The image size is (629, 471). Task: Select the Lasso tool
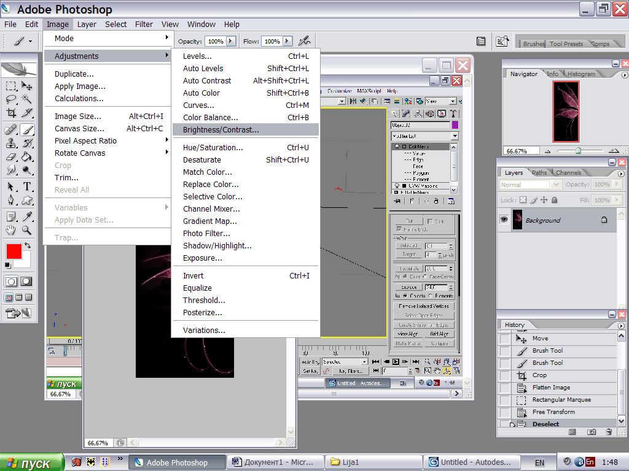coord(11,99)
